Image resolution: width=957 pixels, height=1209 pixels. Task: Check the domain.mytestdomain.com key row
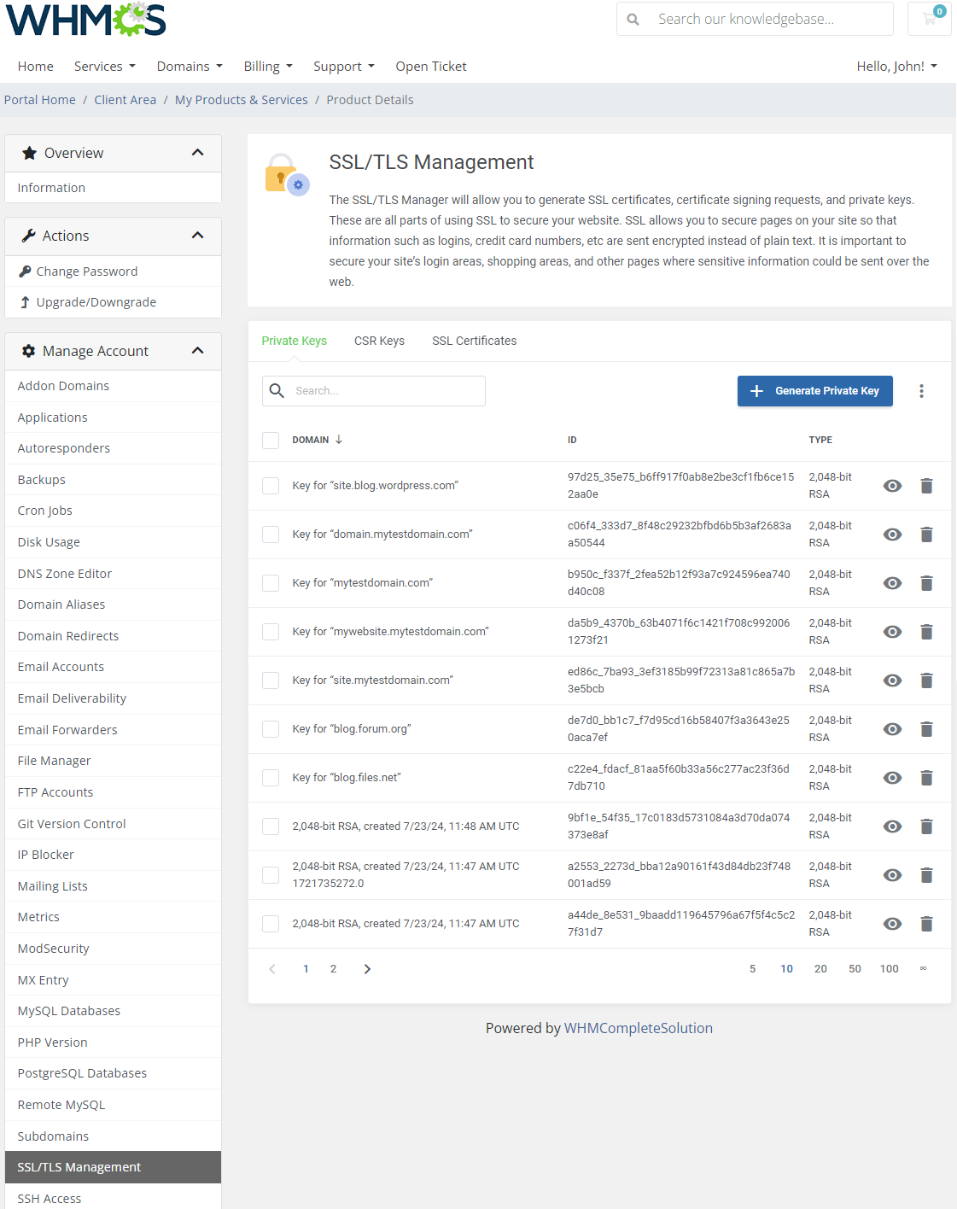(x=271, y=534)
